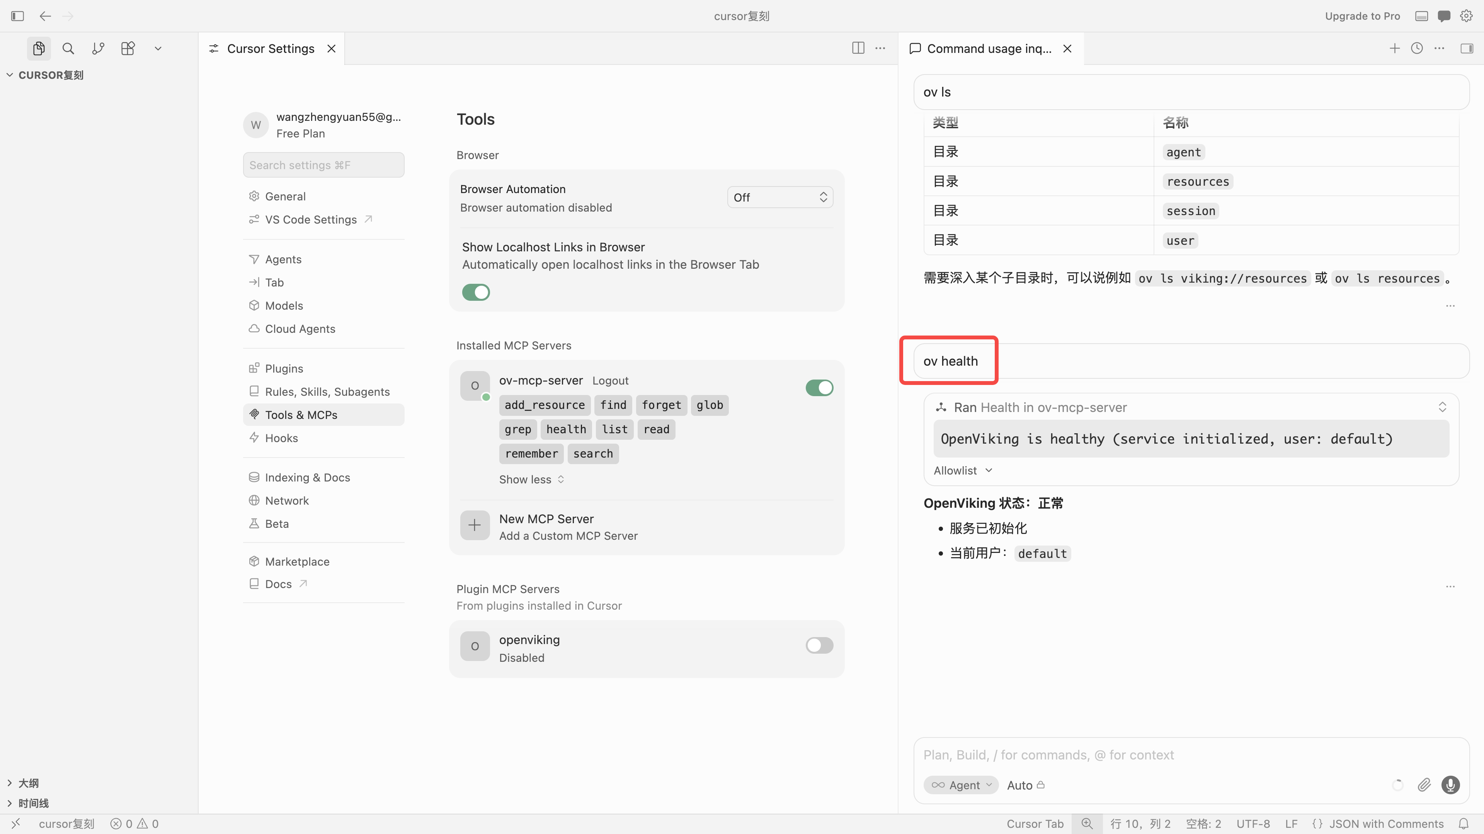Click Cursor Tab in status bar
The width and height of the screenshot is (1484, 834).
[1035, 824]
